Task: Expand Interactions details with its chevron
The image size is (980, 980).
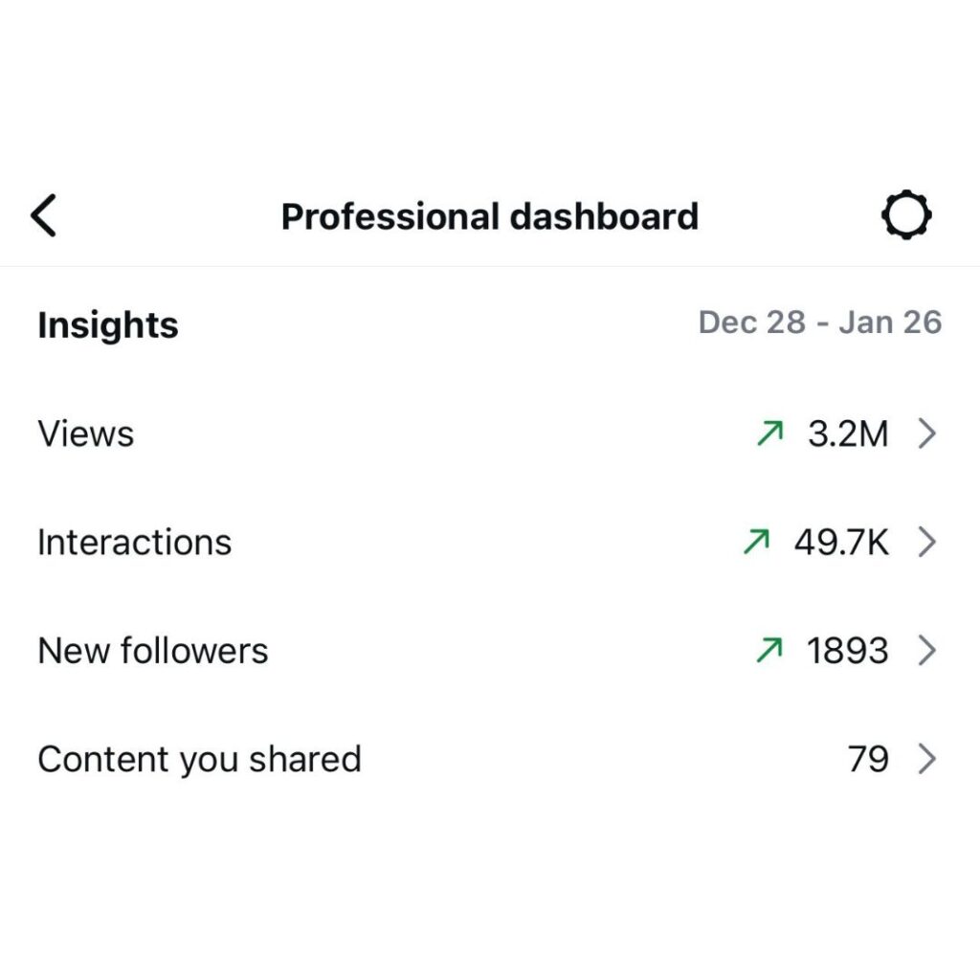Action: coord(926,543)
